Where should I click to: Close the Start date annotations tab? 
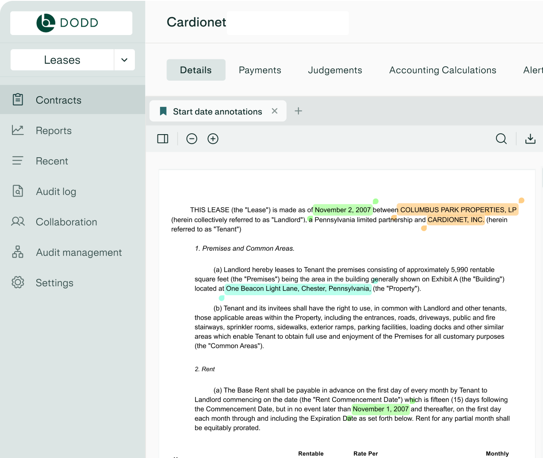click(x=274, y=111)
